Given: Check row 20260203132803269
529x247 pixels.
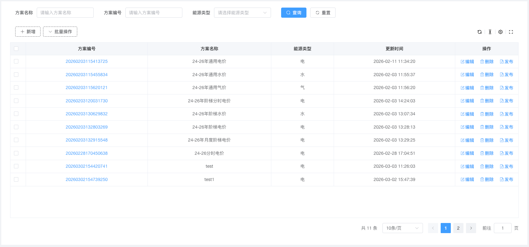Looking at the screenshot, I should click(x=16, y=127).
